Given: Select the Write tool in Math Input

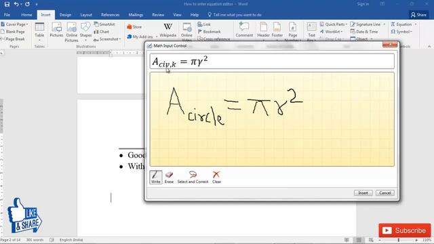Looking at the screenshot, I should coord(155,177).
